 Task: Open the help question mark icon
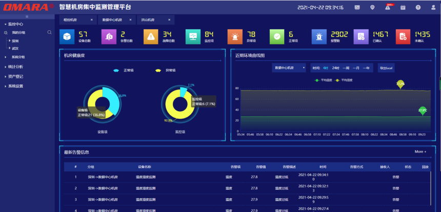[418, 7]
